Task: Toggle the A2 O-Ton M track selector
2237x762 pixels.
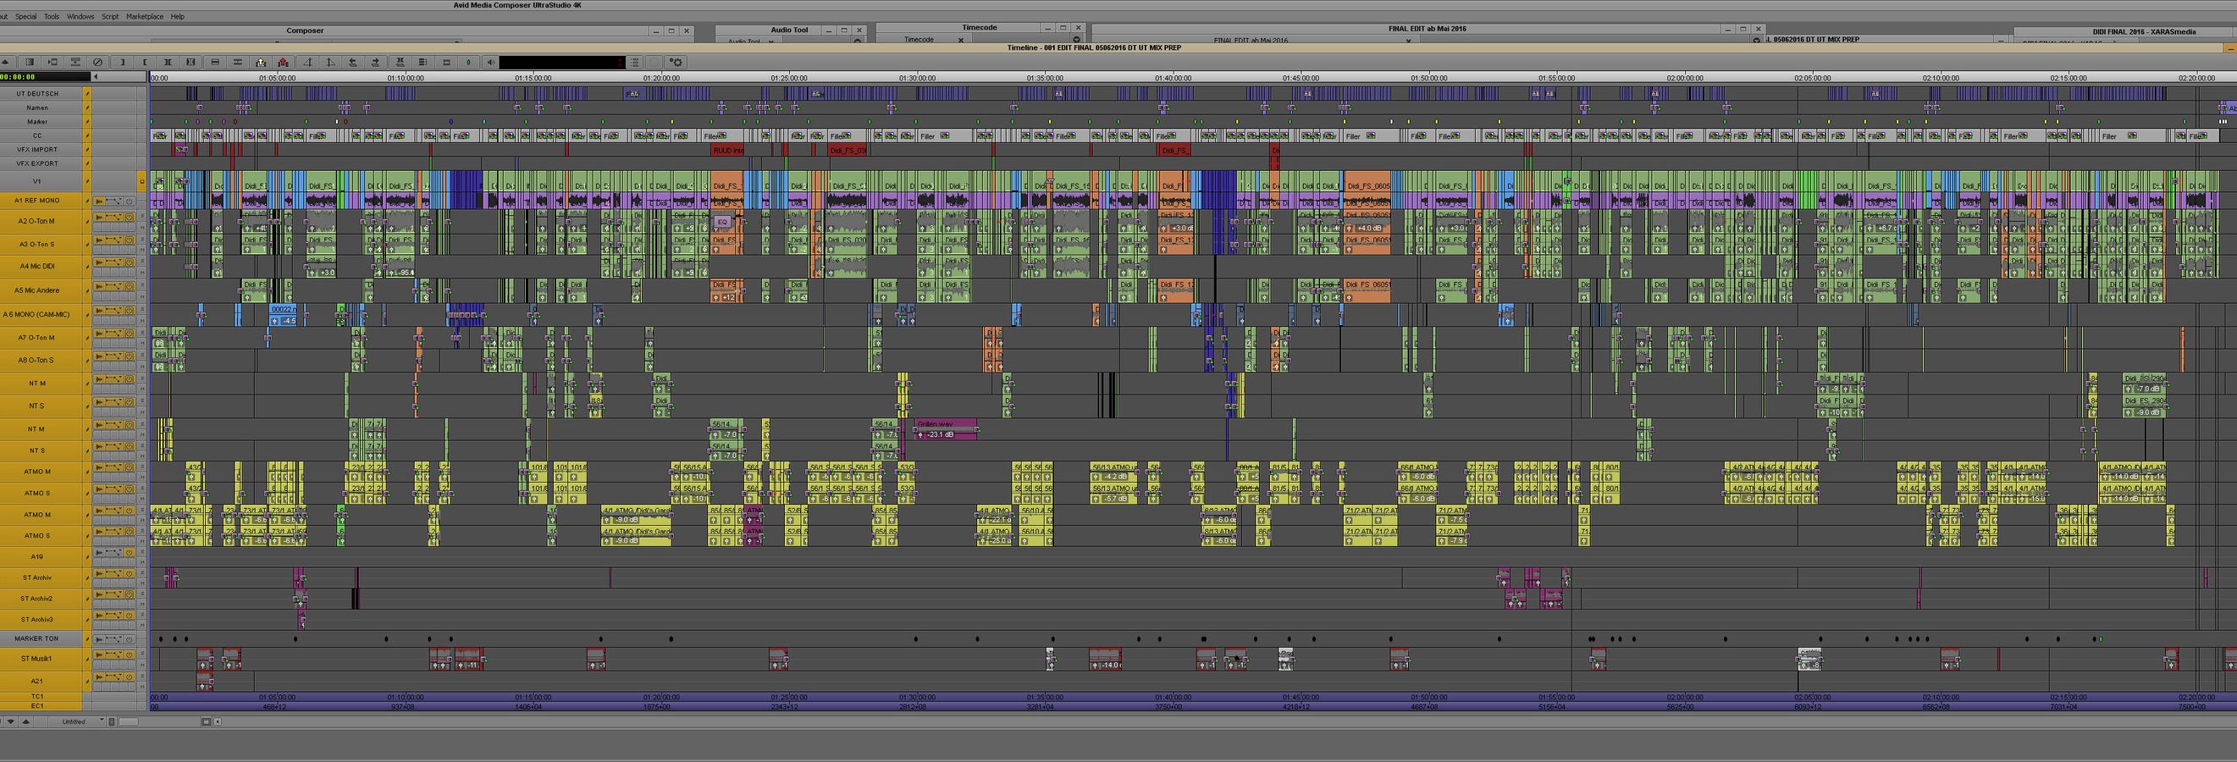Action: pos(36,221)
